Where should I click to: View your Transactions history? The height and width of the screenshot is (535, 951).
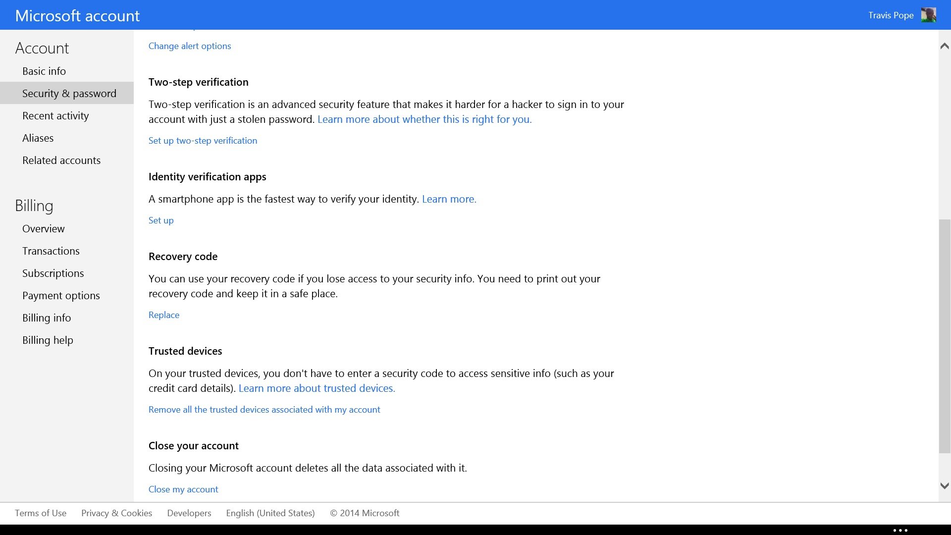point(51,251)
